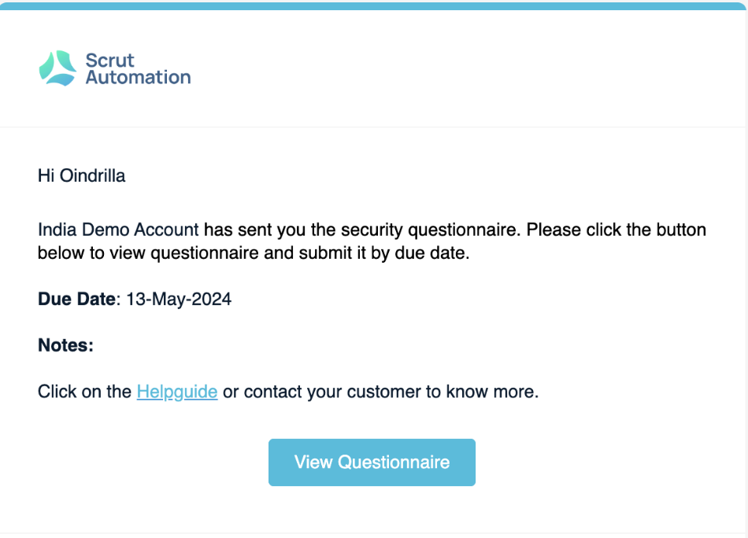Image resolution: width=748 pixels, height=538 pixels.
Task: Click the 13-May-2024 date value
Action: (x=179, y=299)
